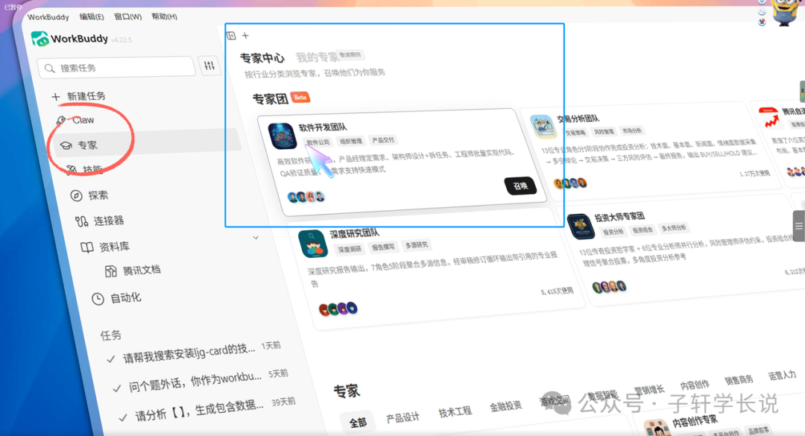Open the 腾讯文档 document icon
805x436 pixels.
point(110,271)
